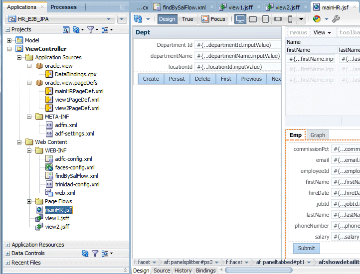Click the Delete button
Viewport: 360px width, 274px height.
[202, 79]
